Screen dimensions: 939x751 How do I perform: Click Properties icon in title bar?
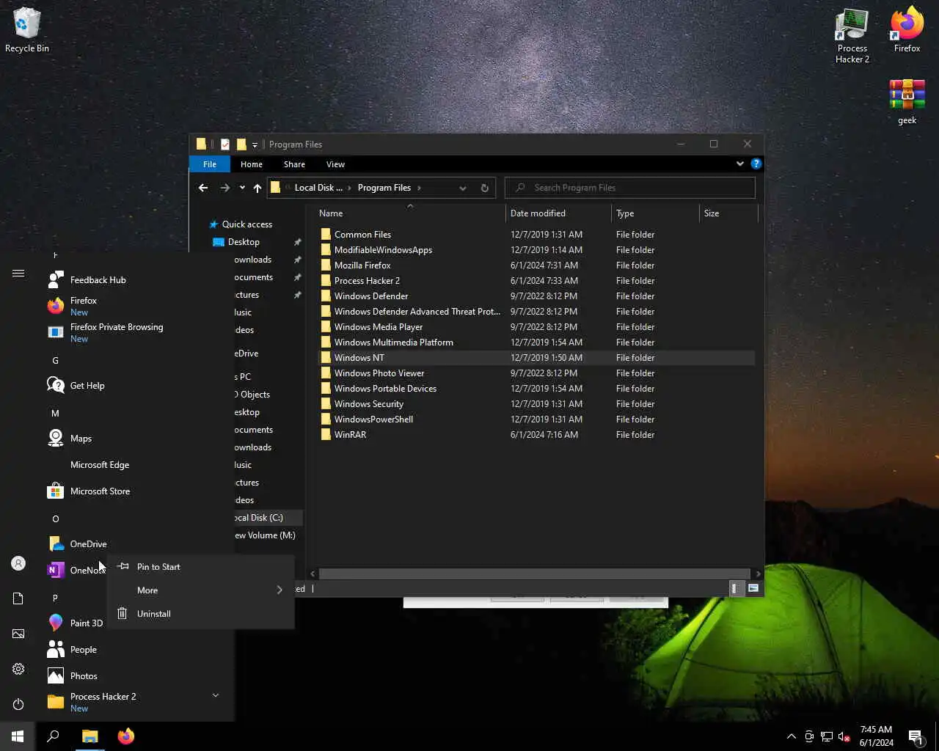[x=225, y=144]
